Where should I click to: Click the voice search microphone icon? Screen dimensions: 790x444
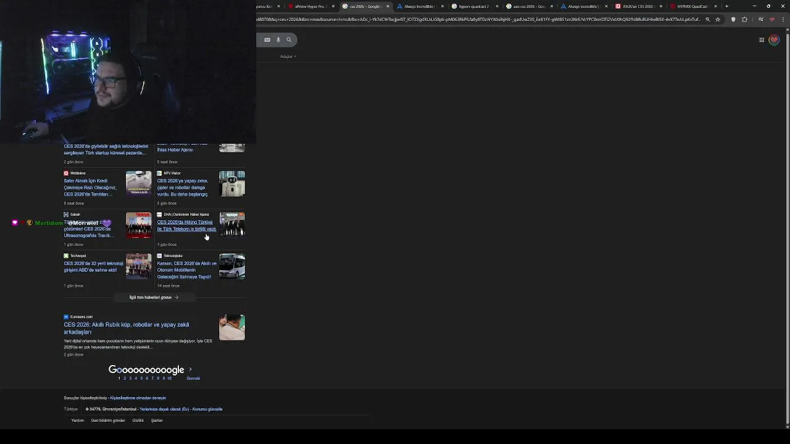[x=278, y=40]
